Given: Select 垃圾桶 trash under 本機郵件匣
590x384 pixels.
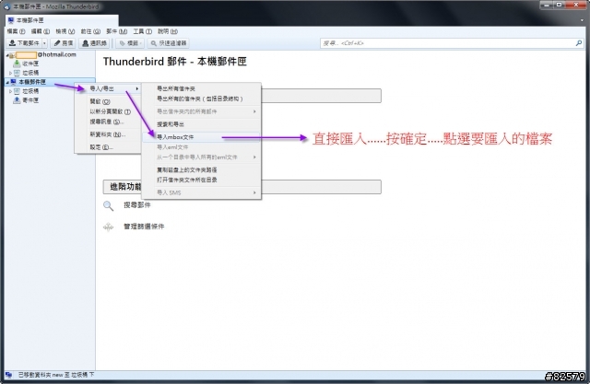Looking at the screenshot, I should pyautogui.click(x=30, y=91).
